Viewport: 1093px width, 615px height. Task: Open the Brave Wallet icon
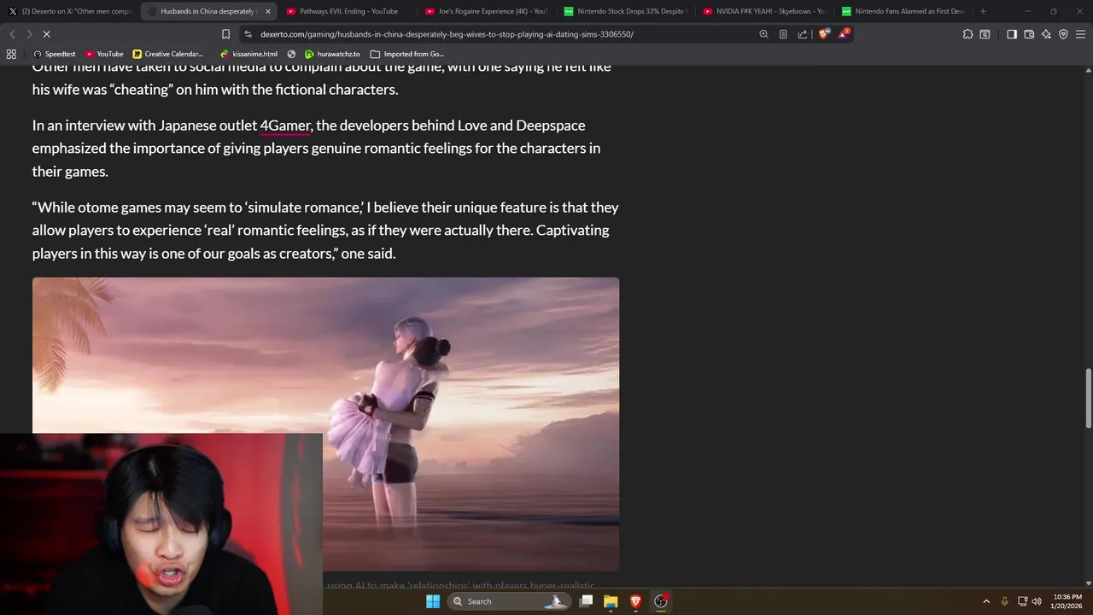1029,34
